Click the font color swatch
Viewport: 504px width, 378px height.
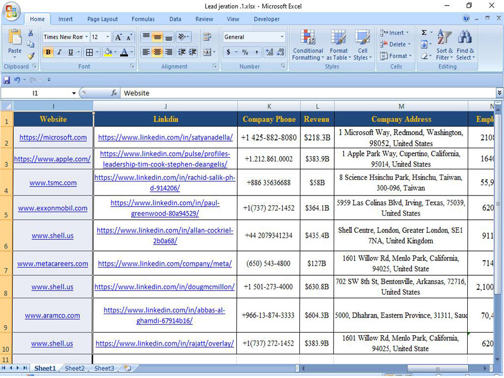coord(124,52)
